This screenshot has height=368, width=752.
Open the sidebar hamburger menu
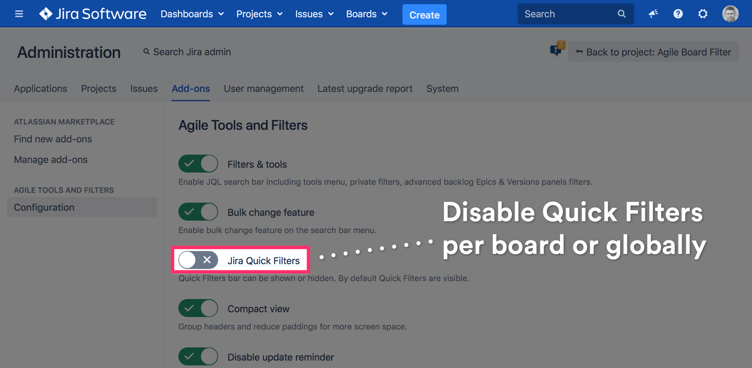[19, 13]
